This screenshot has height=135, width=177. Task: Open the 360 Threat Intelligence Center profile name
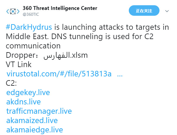coord(60,8)
